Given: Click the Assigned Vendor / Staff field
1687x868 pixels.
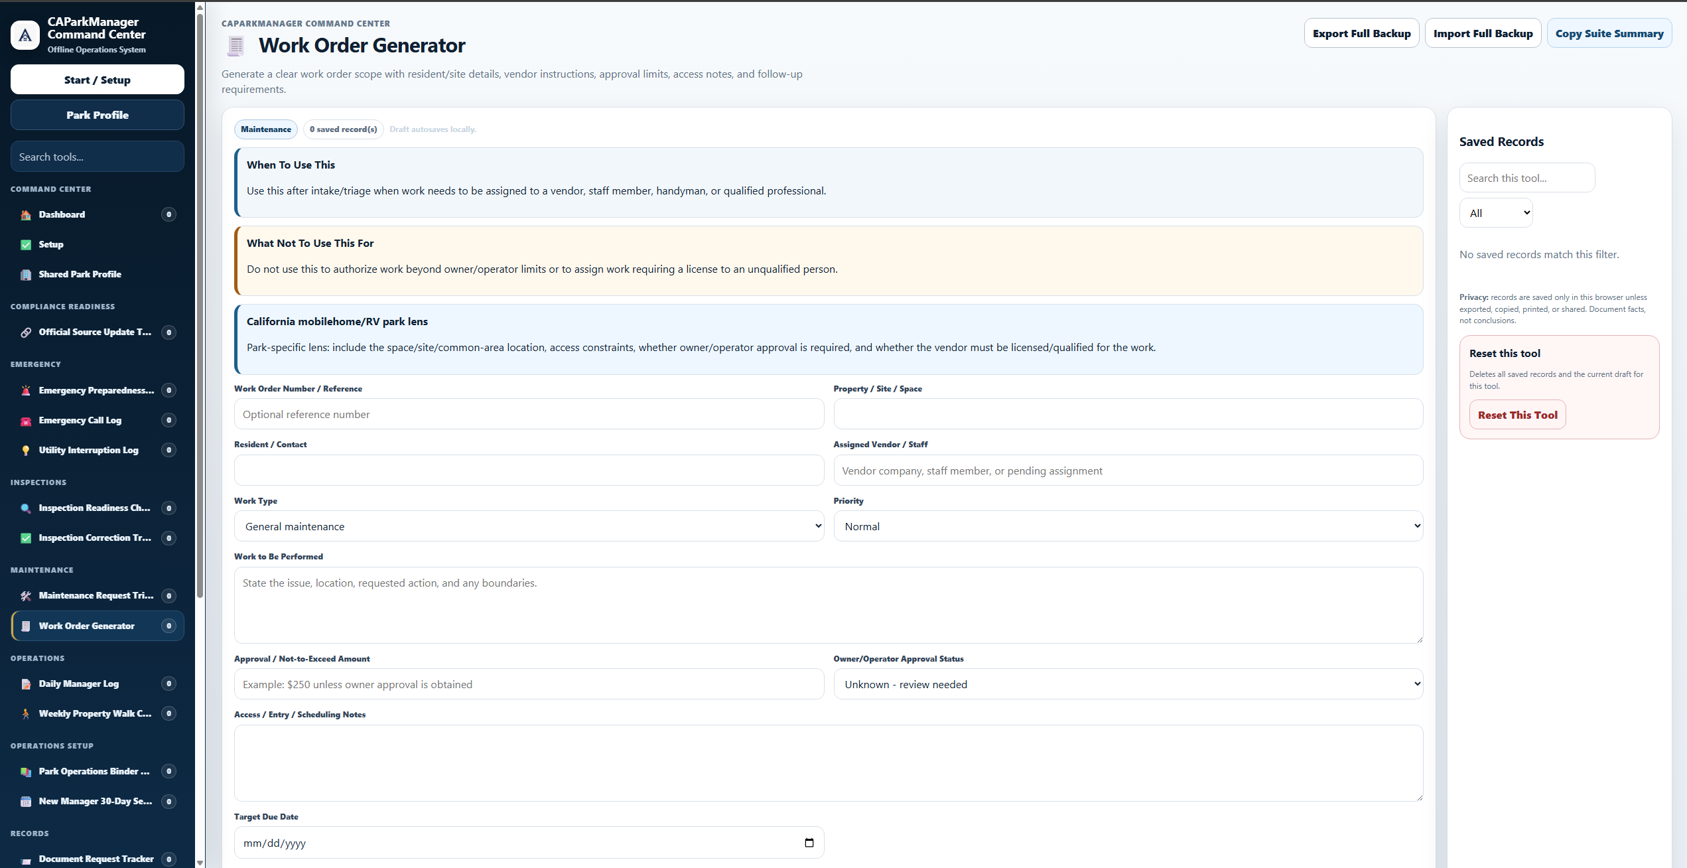Looking at the screenshot, I should pyautogui.click(x=1128, y=470).
